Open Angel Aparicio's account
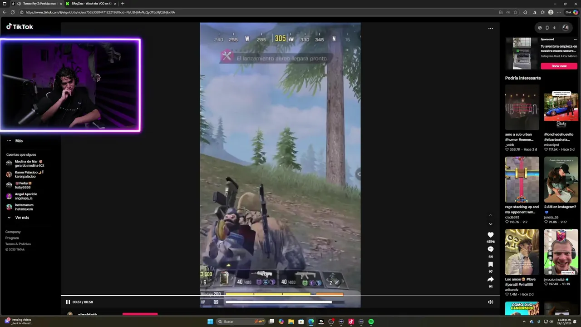This screenshot has height=327, width=581. [x=22, y=196]
